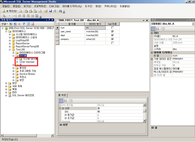Save the table with the floppy icon

point(50,11)
